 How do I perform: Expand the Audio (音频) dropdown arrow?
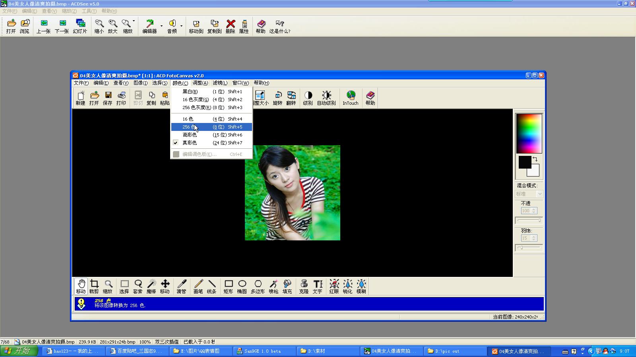point(181,26)
